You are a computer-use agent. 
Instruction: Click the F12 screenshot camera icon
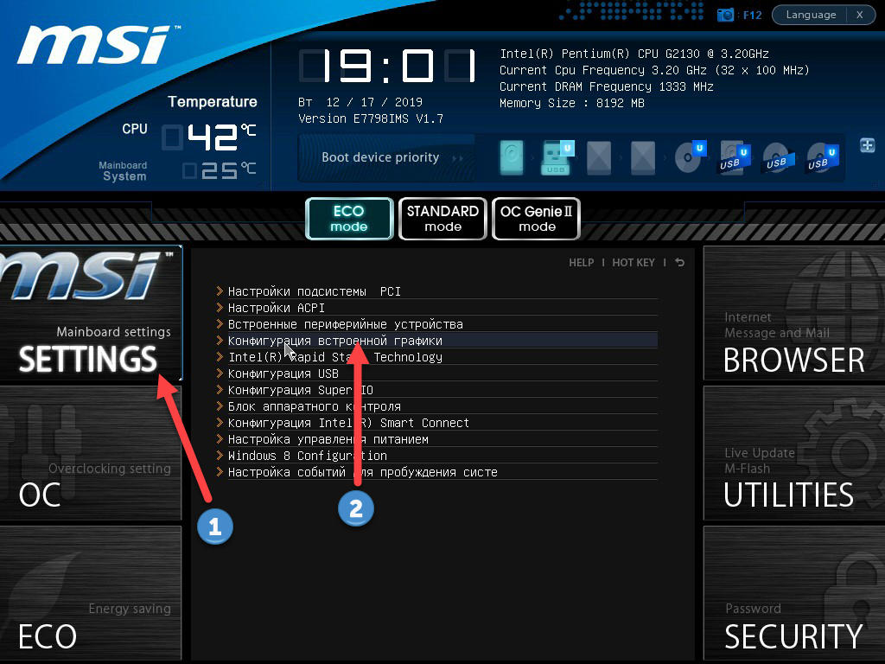[x=725, y=15]
